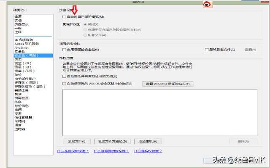Open the 什么是增强的安全性 help link
The image size is (270, 168).
coord(111,151)
